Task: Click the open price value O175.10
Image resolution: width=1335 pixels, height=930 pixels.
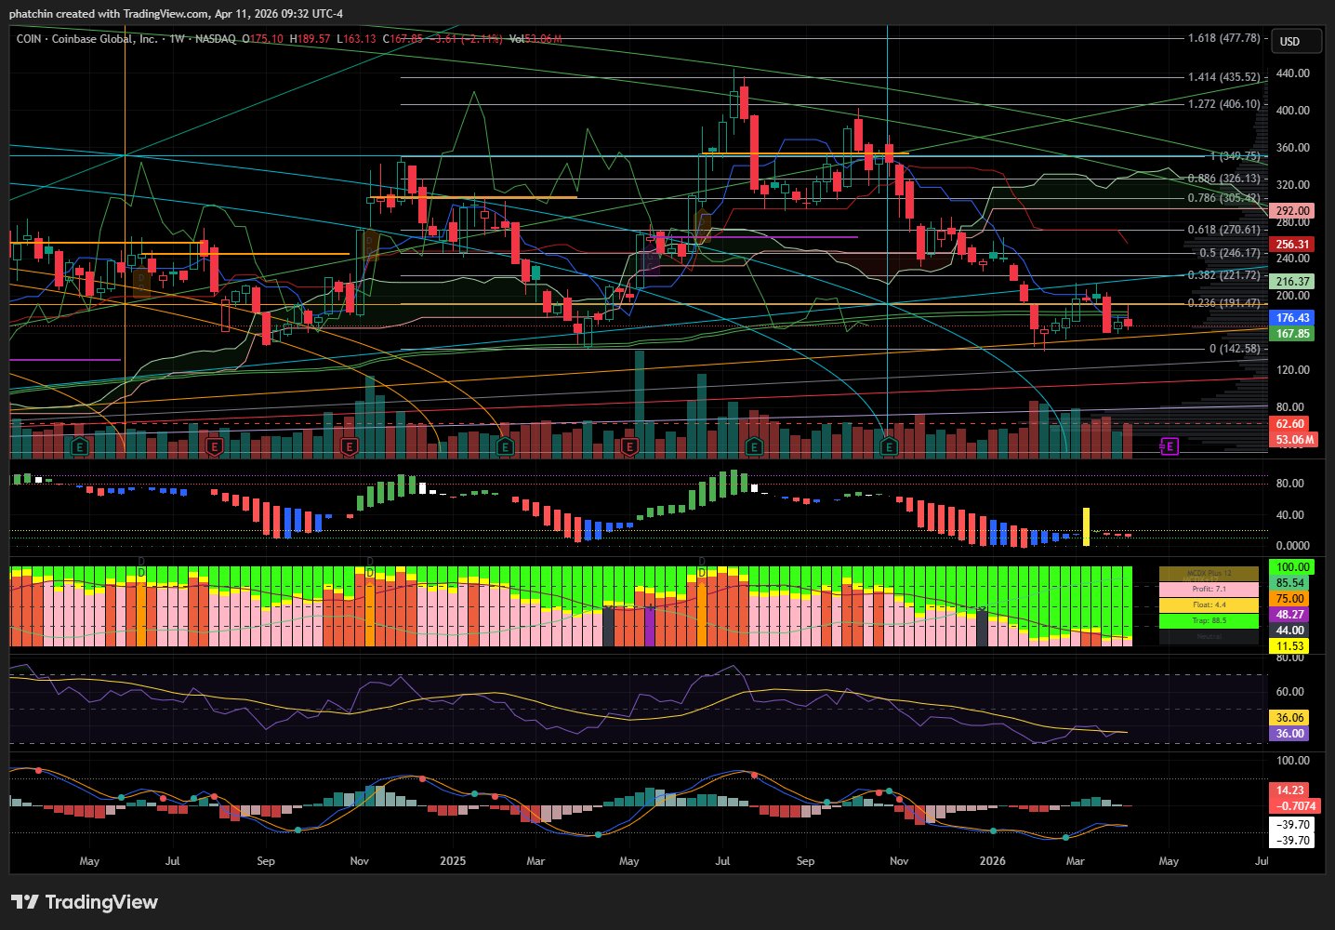Action: click(x=262, y=39)
